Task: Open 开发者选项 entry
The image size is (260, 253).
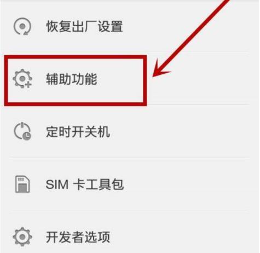Action: click(78, 237)
